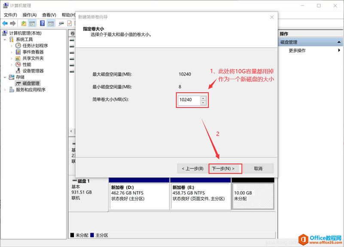Click 上一步(B) button in wizard
Image resolution: width=344 pixels, height=247 pixels.
(193, 168)
